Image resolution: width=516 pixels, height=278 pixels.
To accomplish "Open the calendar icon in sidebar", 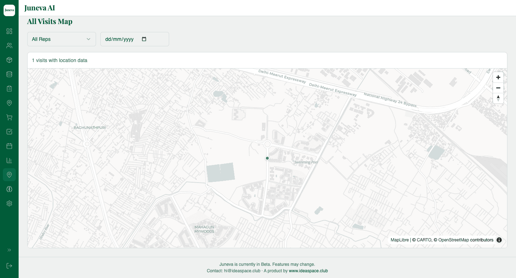I will pos(9,146).
